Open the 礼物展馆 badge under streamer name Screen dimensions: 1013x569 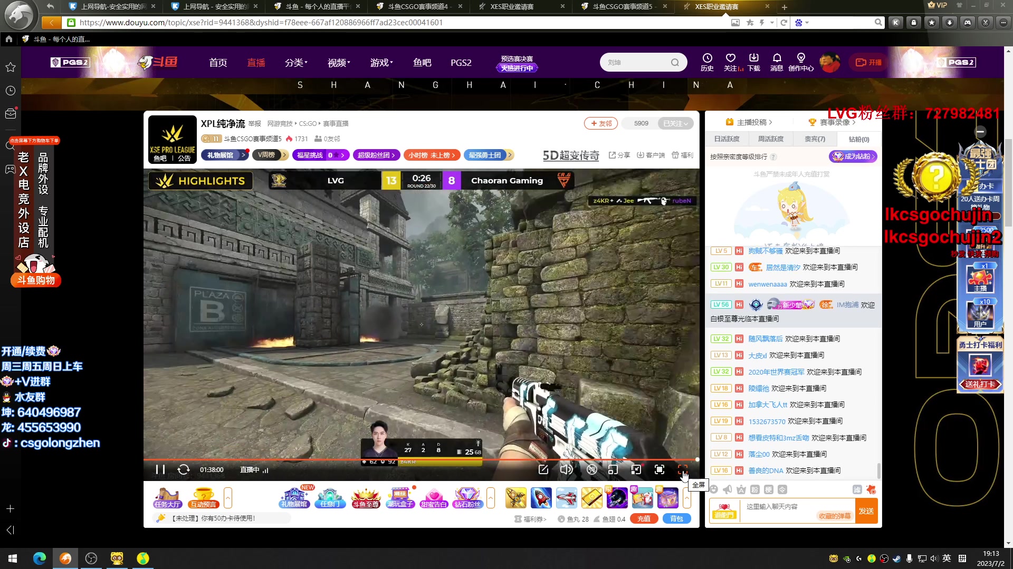(x=225, y=155)
